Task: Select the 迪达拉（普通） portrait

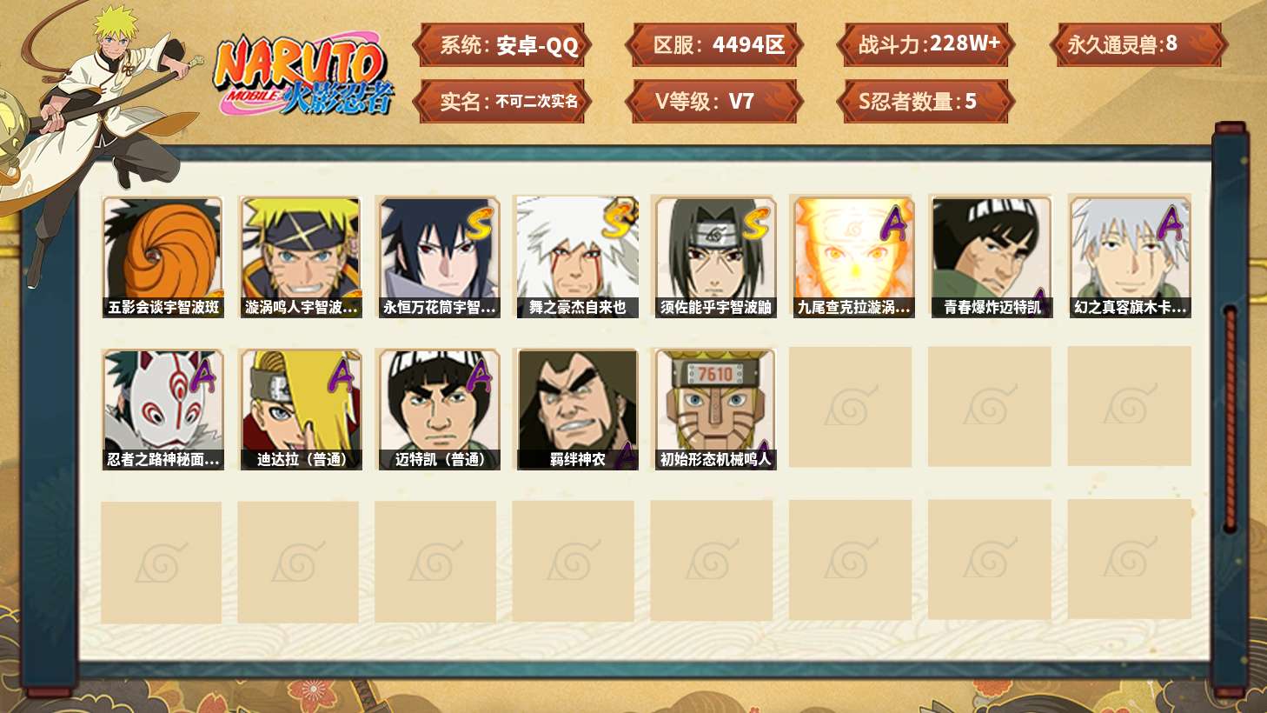Action: (301, 410)
